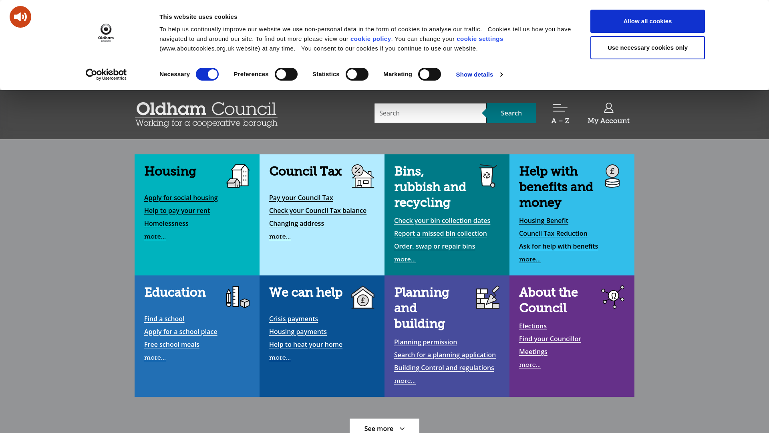769x433 pixels.
Task: Open the Changing address link
Action: click(x=296, y=224)
